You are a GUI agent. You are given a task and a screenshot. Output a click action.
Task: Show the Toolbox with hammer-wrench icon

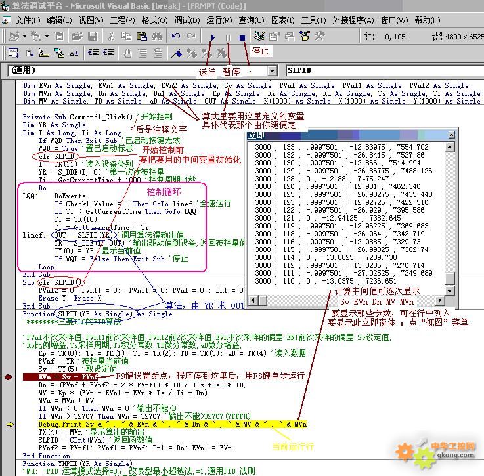[319, 36]
